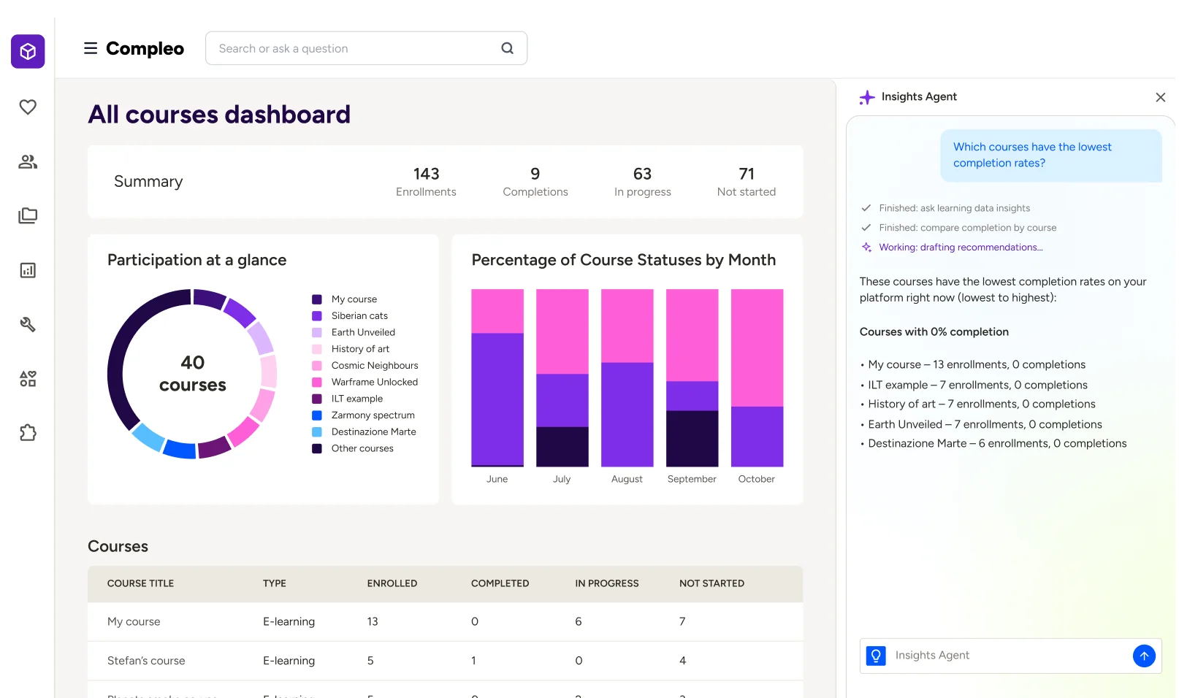Click the 9 Completions summary stat
The height and width of the screenshot is (698, 1179).
pyautogui.click(x=535, y=182)
